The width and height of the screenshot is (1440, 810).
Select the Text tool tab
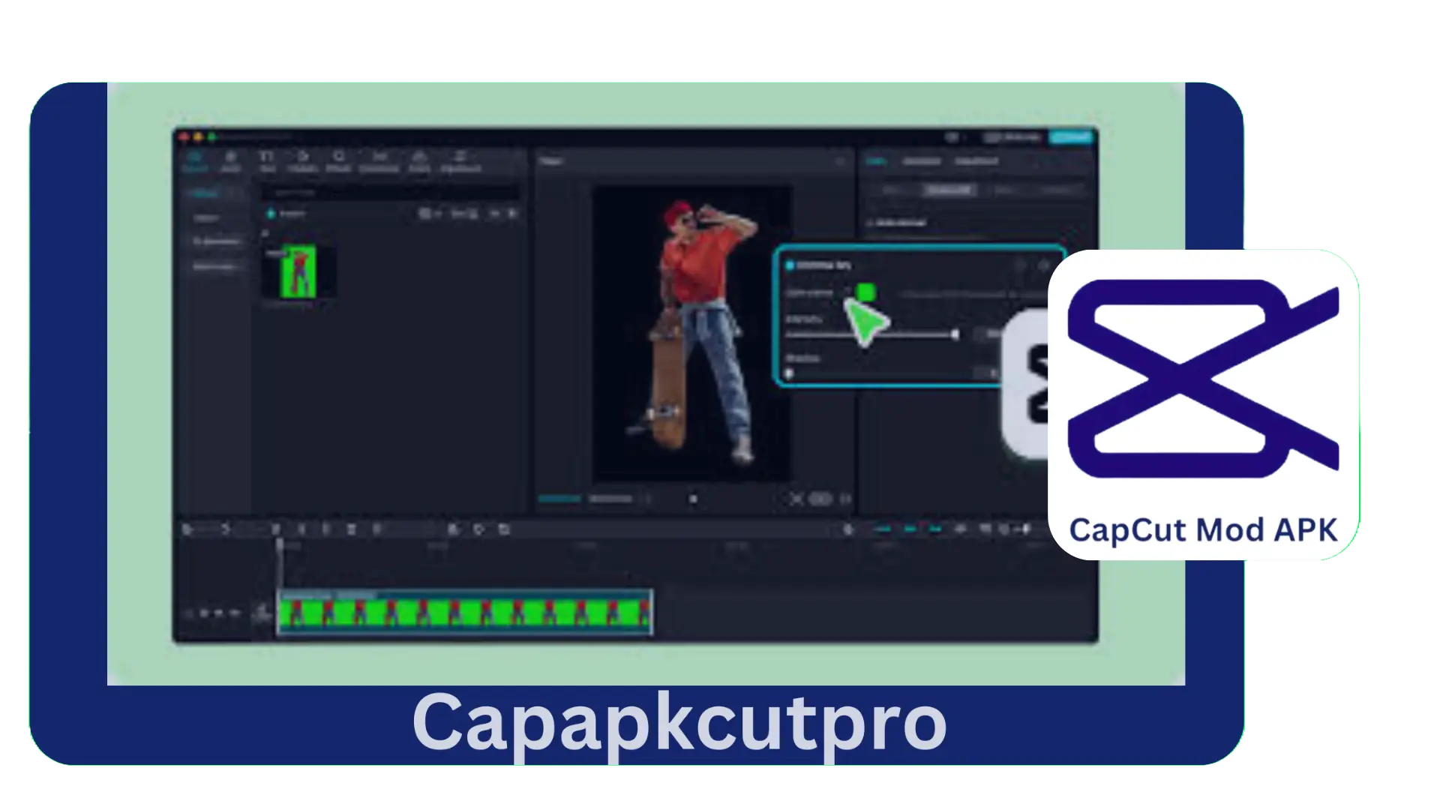coord(267,161)
